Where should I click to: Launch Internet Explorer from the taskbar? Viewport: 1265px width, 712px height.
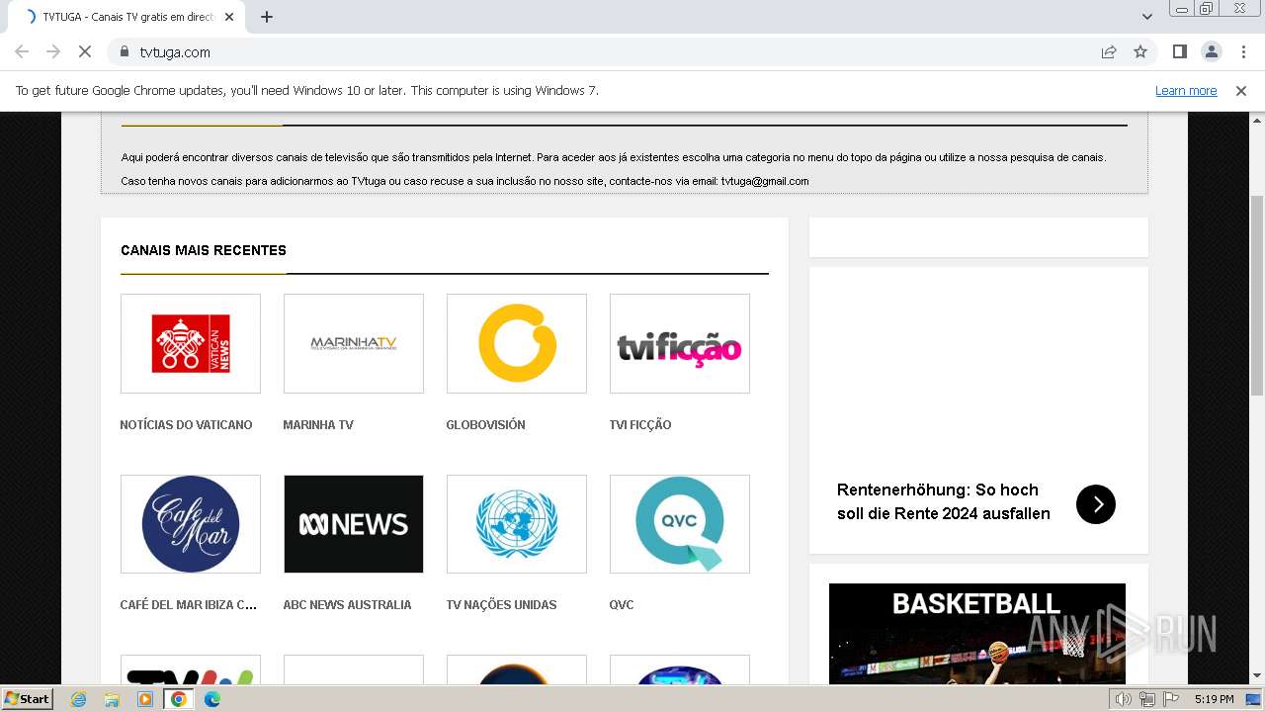tap(78, 699)
